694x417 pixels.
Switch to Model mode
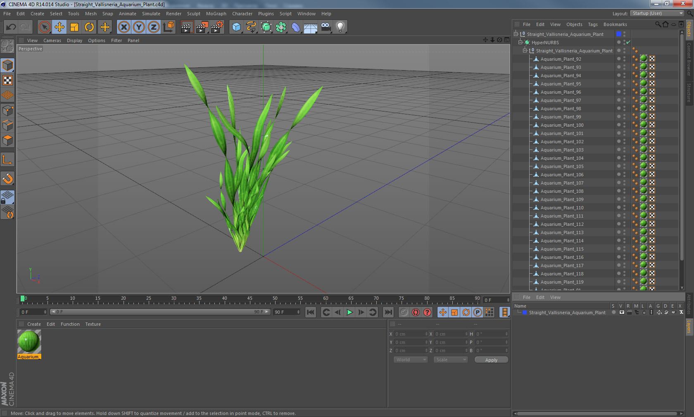tap(7, 65)
